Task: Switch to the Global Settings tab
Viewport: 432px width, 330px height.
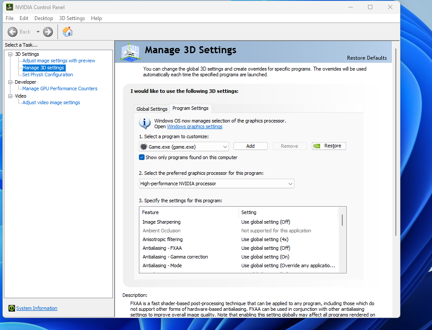Action: [x=152, y=109]
